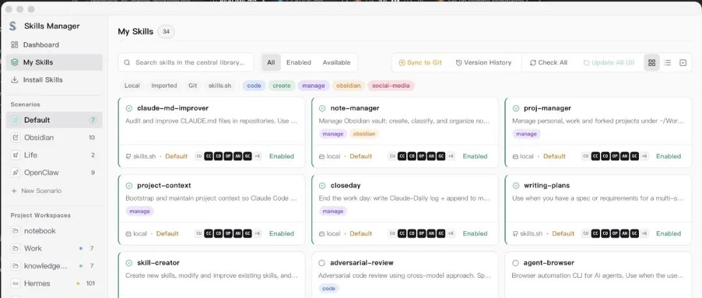
Task: Click the 34 skills count badge
Action: [166, 32]
